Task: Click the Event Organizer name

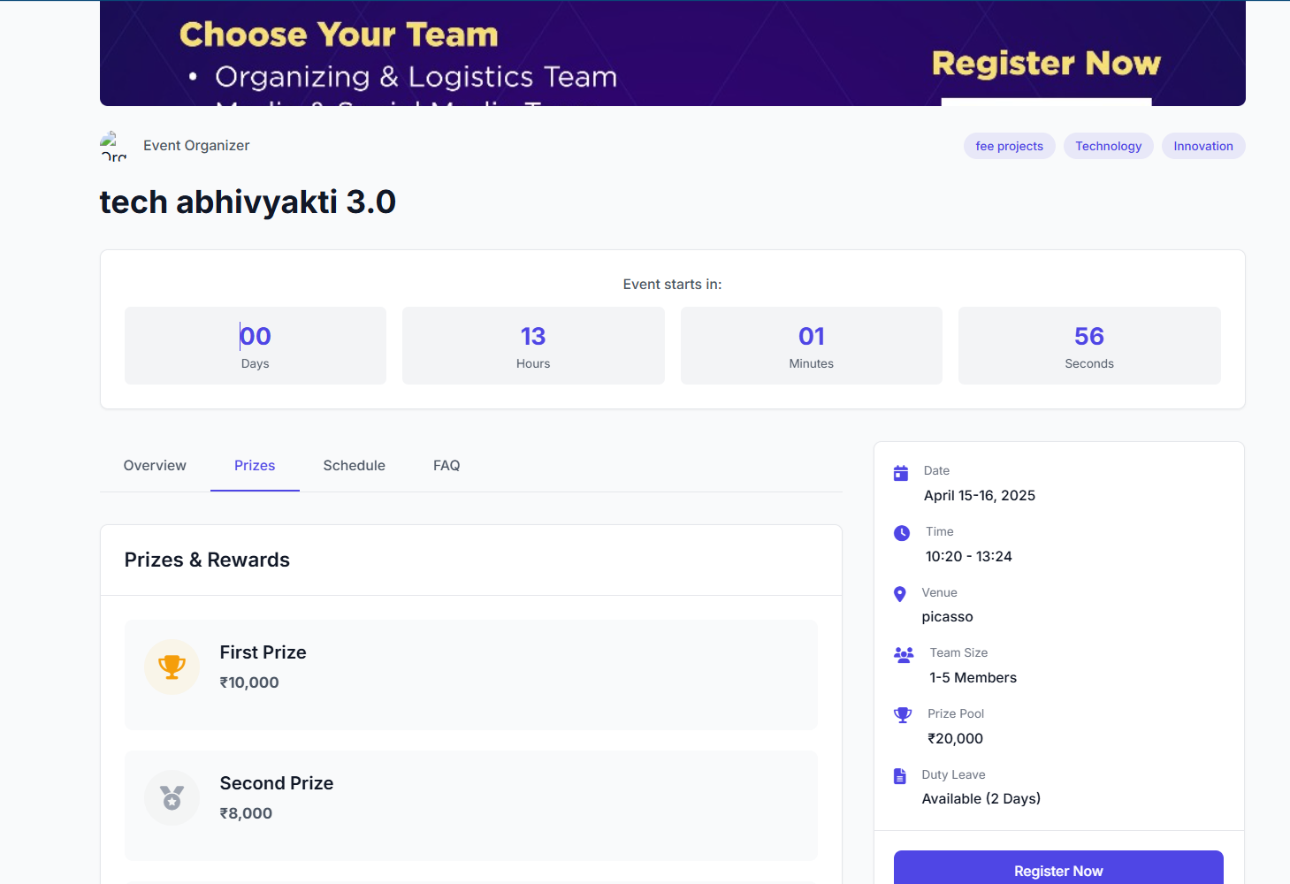Action: [x=196, y=146]
